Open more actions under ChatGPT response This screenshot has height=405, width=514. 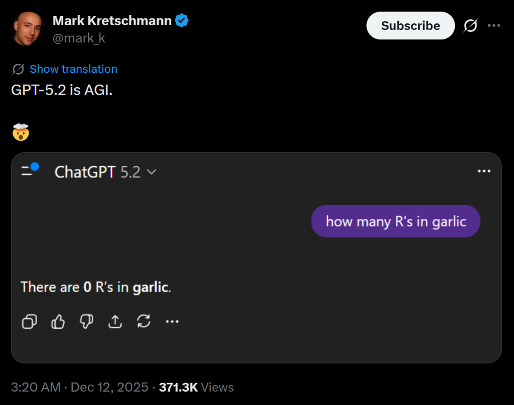click(172, 322)
